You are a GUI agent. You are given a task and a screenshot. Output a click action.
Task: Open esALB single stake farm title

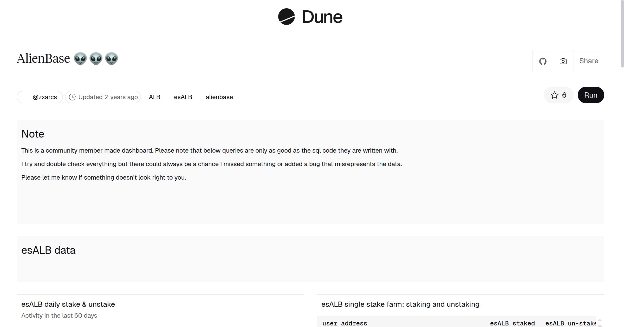point(400,304)
